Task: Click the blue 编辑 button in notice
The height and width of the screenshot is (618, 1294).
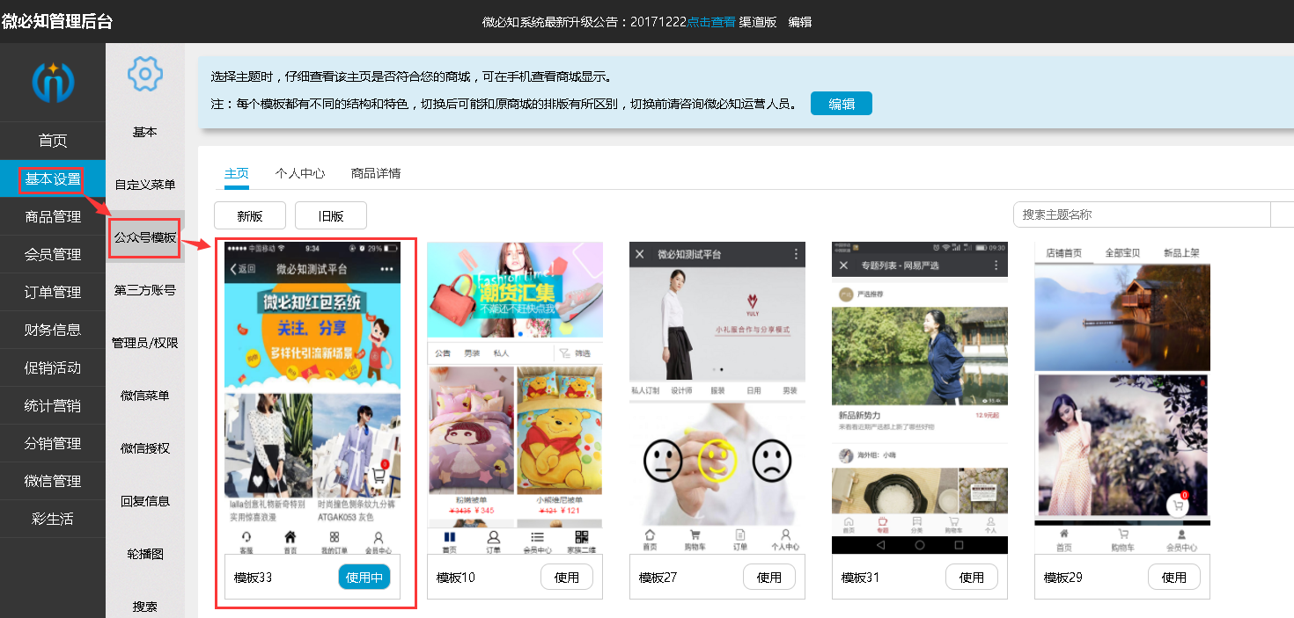Action: pyautogui.click(x=842, y=104)
